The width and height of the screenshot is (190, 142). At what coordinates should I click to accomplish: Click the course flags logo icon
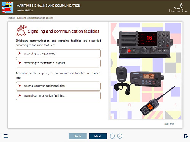(8, 8)
